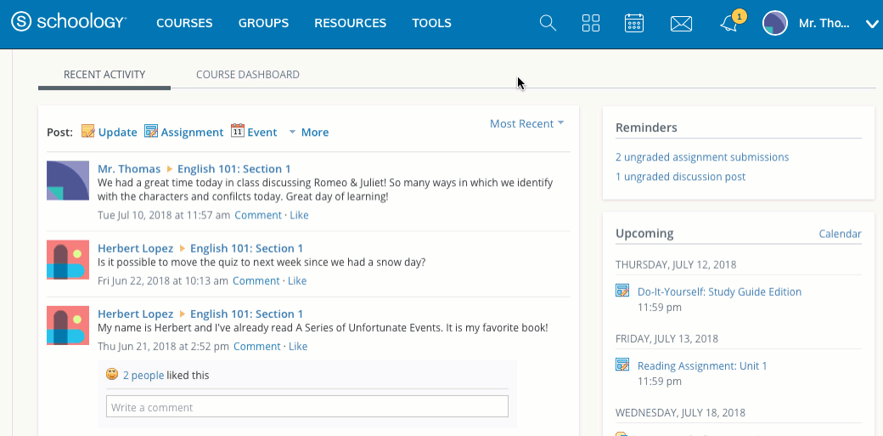
Task: Open 2 ungraded assignment submissions link
Action: click(x=702, y=157)
